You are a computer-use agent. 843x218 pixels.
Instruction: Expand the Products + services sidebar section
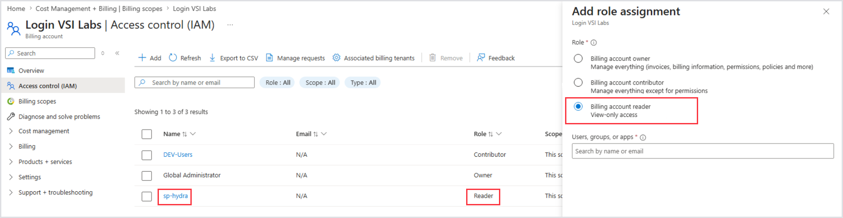click(11, 162)
